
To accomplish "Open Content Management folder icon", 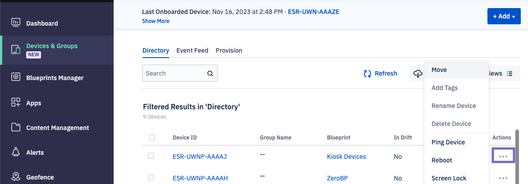I will coord(16,127).
